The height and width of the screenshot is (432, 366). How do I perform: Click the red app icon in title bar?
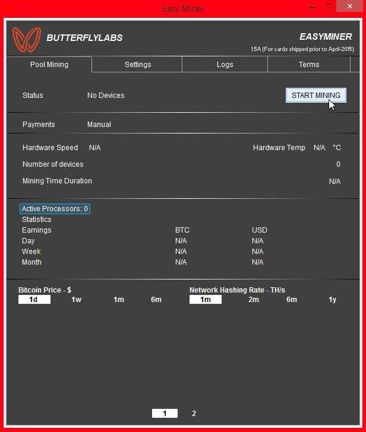[10, 8]
